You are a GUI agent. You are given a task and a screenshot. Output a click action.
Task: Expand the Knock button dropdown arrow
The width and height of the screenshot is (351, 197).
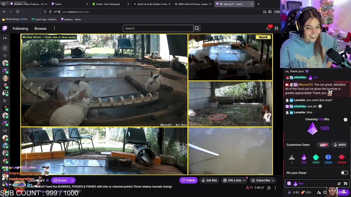click(x=72, y=180)
